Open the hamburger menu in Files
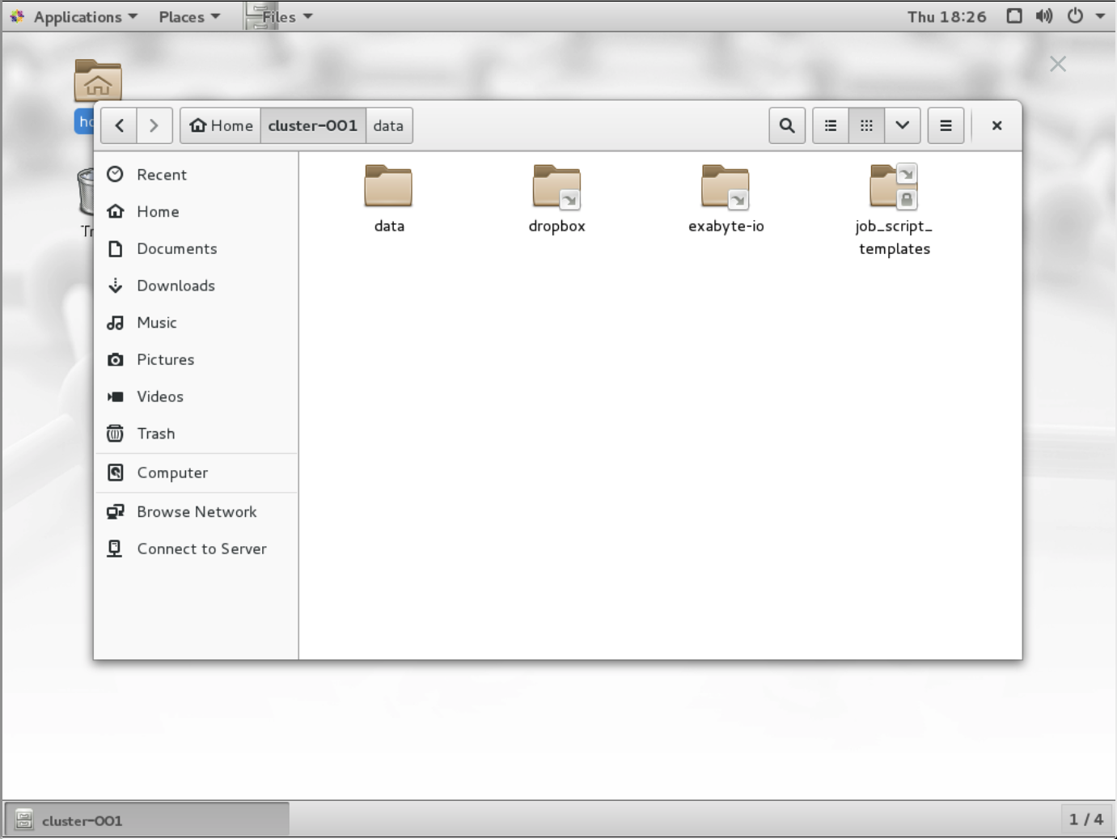Image resolution: width=1117 pixels, height=839 pixels. point(946,125)
